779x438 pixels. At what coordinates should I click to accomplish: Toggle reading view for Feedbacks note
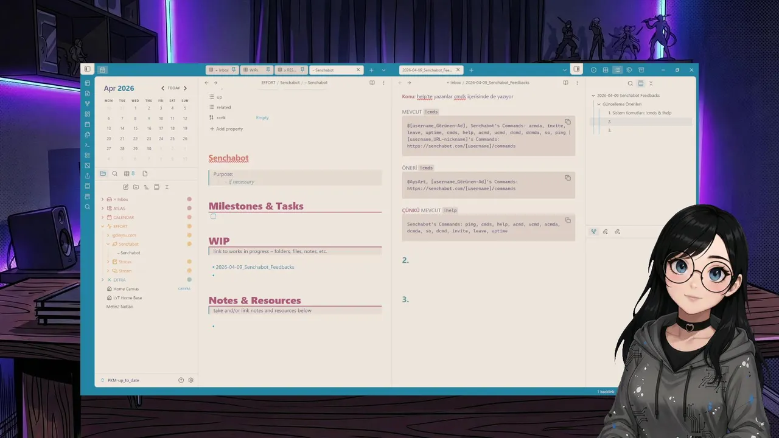click(565, 83)
